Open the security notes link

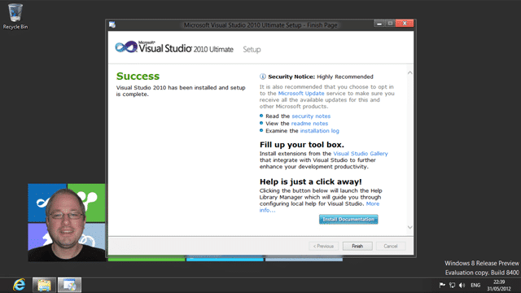pyautogui.click(x=311, y=116)
